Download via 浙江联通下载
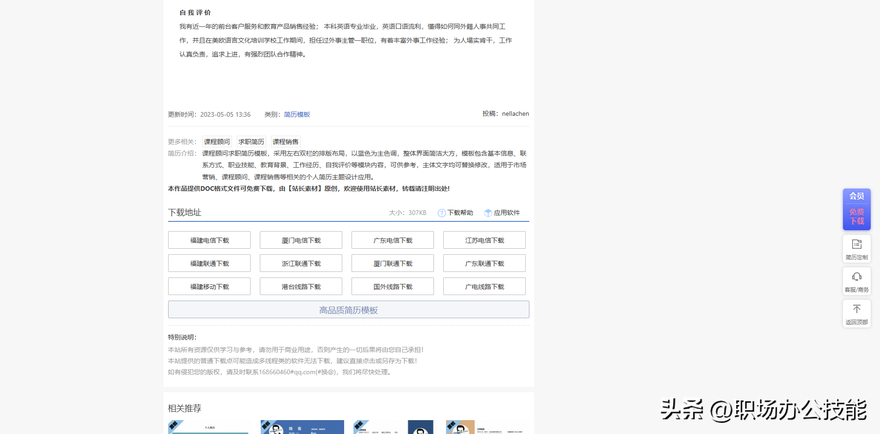 [x=301, y=263]
